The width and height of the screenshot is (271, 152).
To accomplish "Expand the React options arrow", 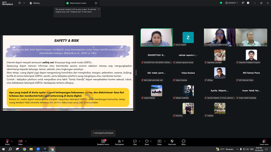I will point(151,141).
